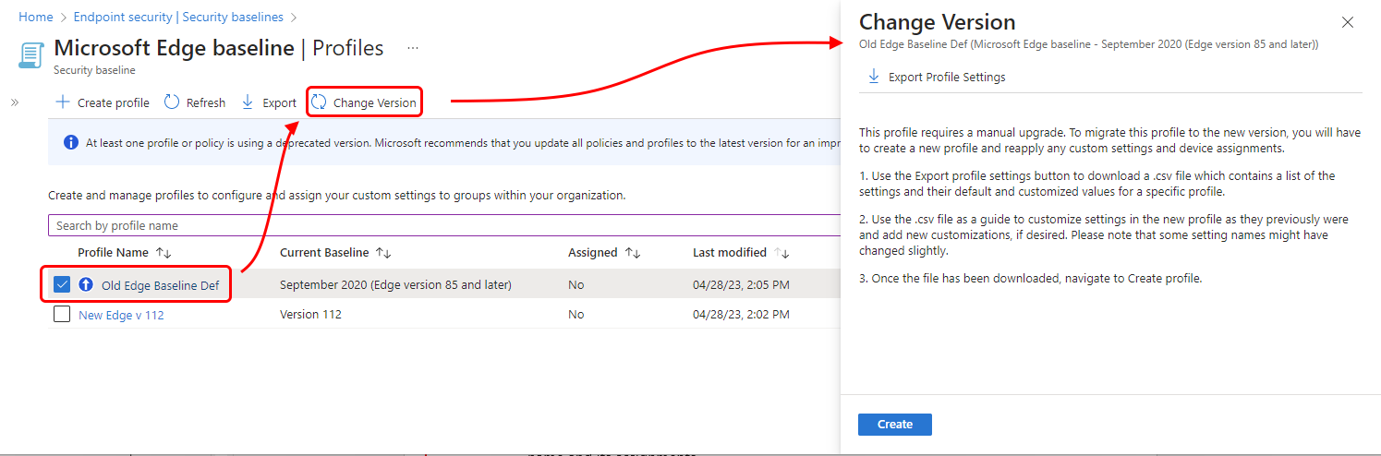Uncheck the Old Edge Baseline Def checkbox
Image resolution: width=1381 pixels, height=456 pixels.
[x=62, y=285]
